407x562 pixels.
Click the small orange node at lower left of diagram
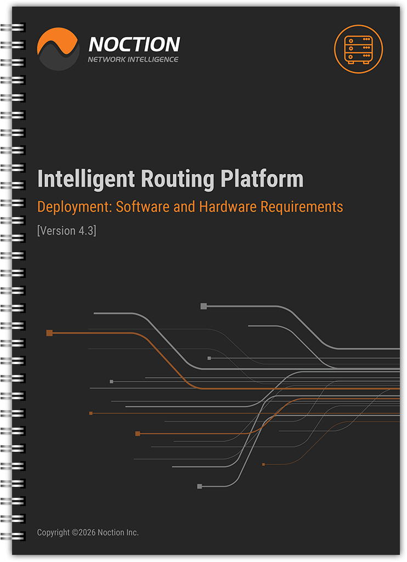pos(91,413)
